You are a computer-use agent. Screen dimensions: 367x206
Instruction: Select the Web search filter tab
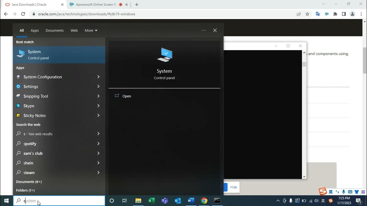74,30
